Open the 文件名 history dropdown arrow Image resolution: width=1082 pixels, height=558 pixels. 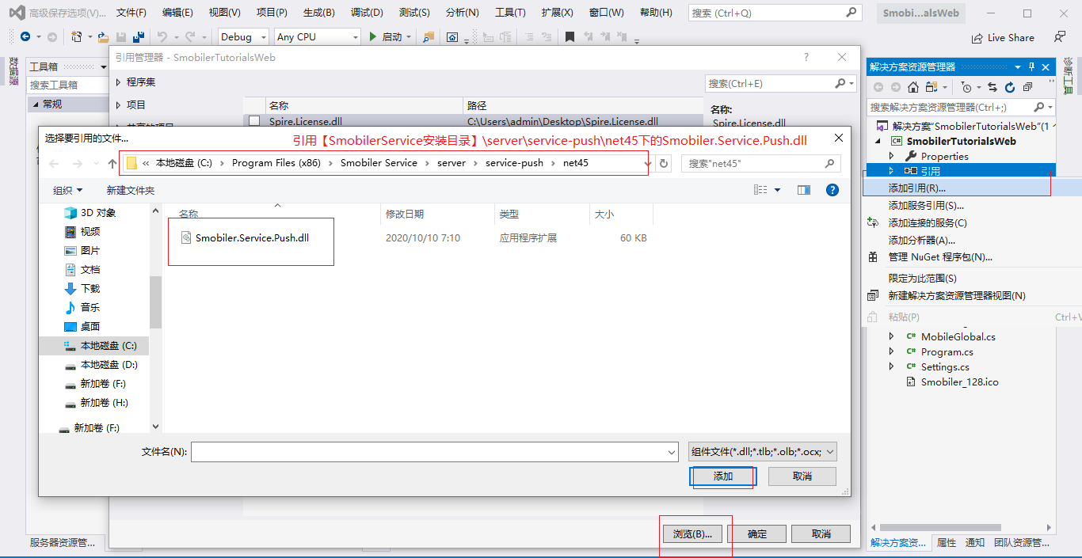pyautogui.click(x=672, y=452)
